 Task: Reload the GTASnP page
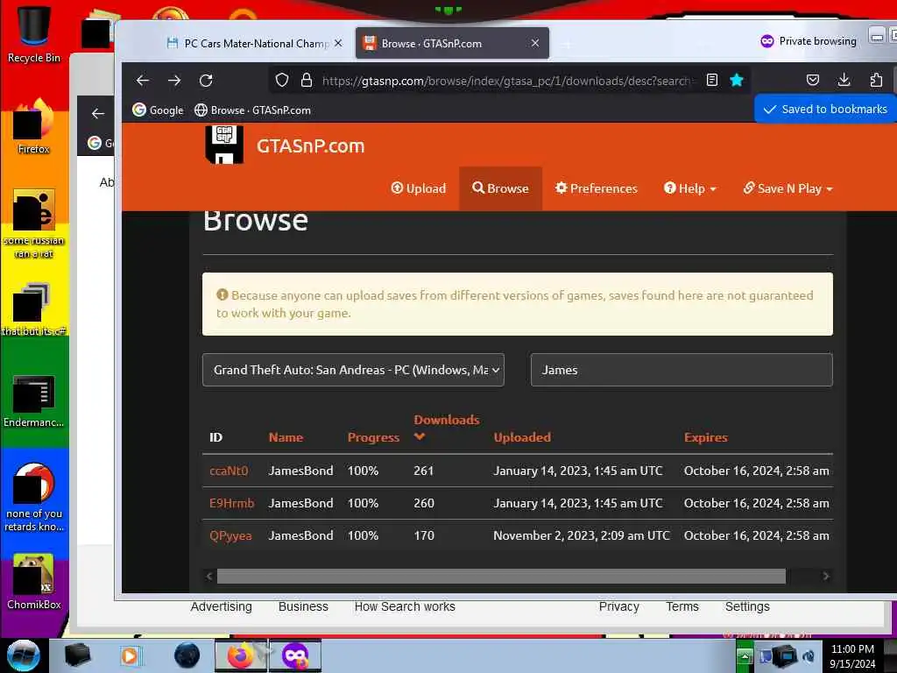206,81
